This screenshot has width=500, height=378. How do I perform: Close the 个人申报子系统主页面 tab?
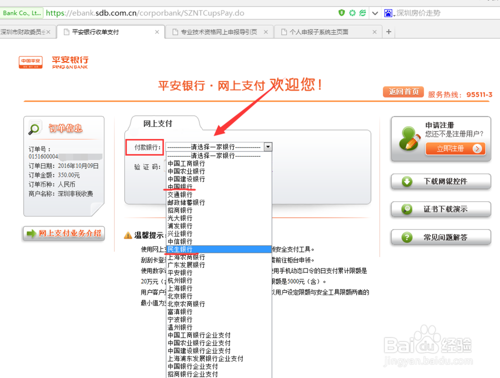tap(374, 32)
